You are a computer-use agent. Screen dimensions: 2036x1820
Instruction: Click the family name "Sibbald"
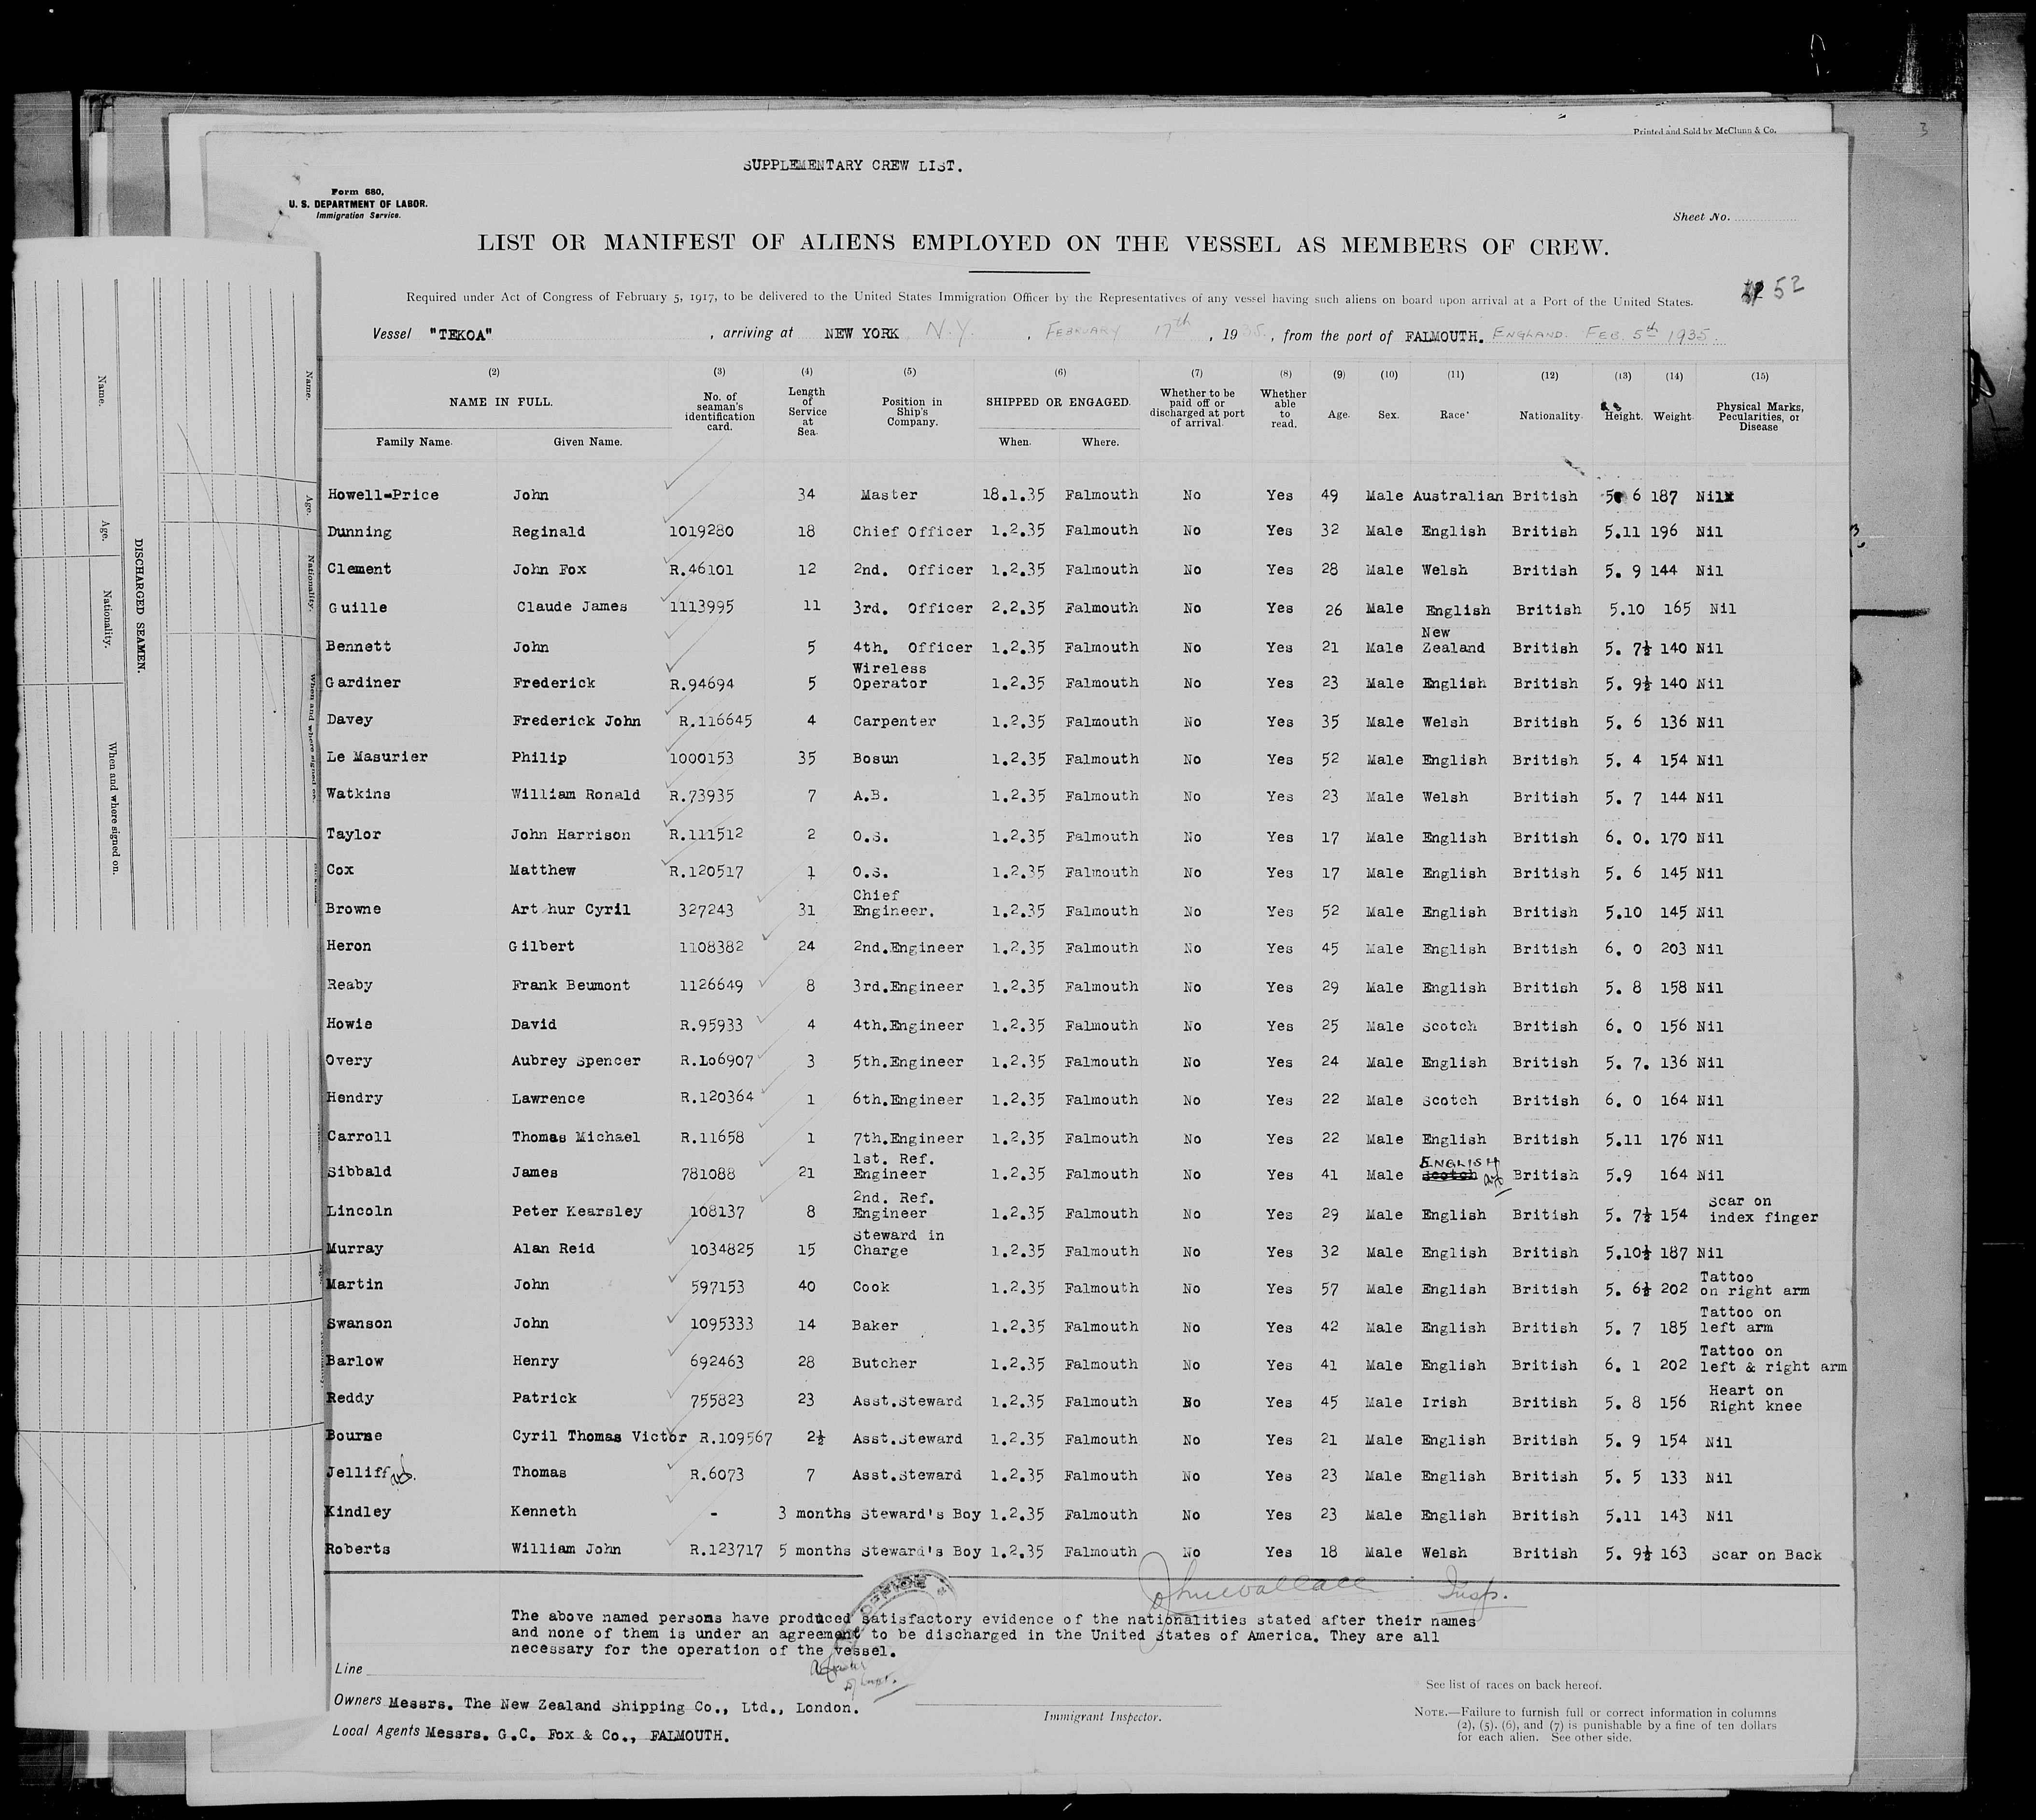coord(359,1172)
